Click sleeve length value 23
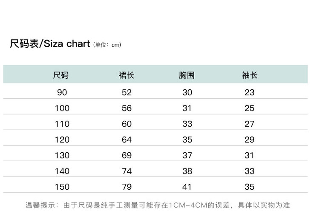This screenshot has height=217, width=311. pyautogui.click(x=250, y=92)
